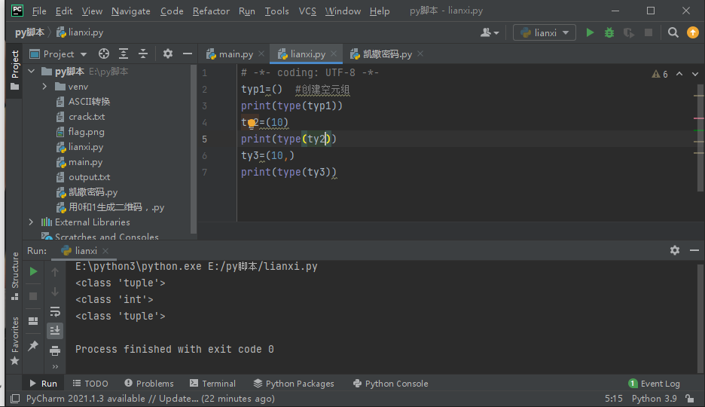Hide the Project panel with minus icon
The image size is (705, 407).
(188, 54)
